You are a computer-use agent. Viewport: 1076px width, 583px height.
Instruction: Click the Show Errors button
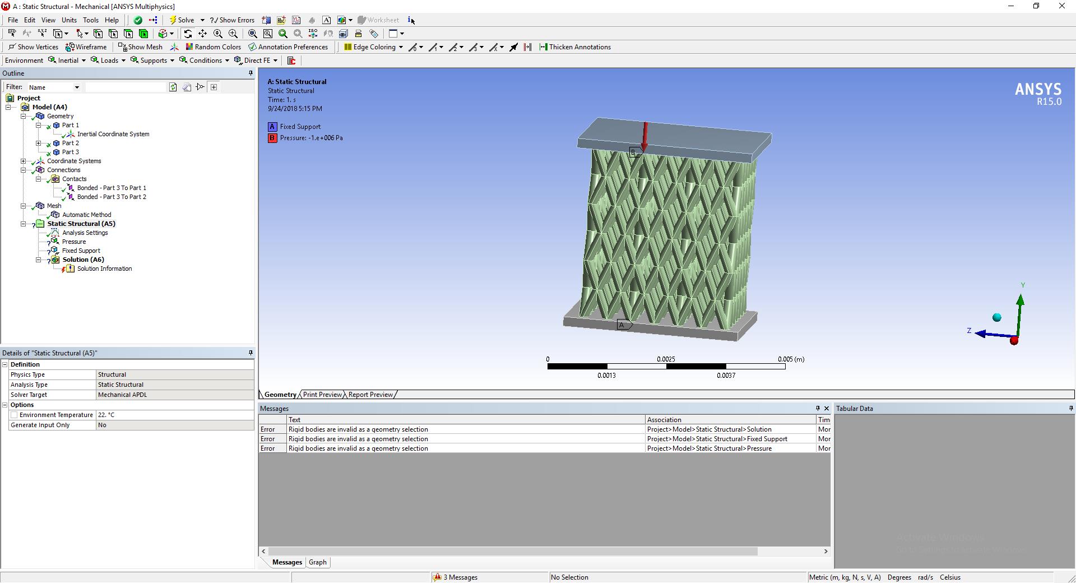tap(232, 20)
